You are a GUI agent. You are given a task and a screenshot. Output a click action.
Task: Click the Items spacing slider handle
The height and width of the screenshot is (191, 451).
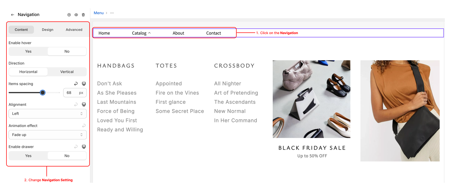coord(43,93)
